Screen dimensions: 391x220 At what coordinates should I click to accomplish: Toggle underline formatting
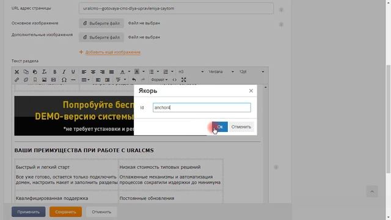73,72
